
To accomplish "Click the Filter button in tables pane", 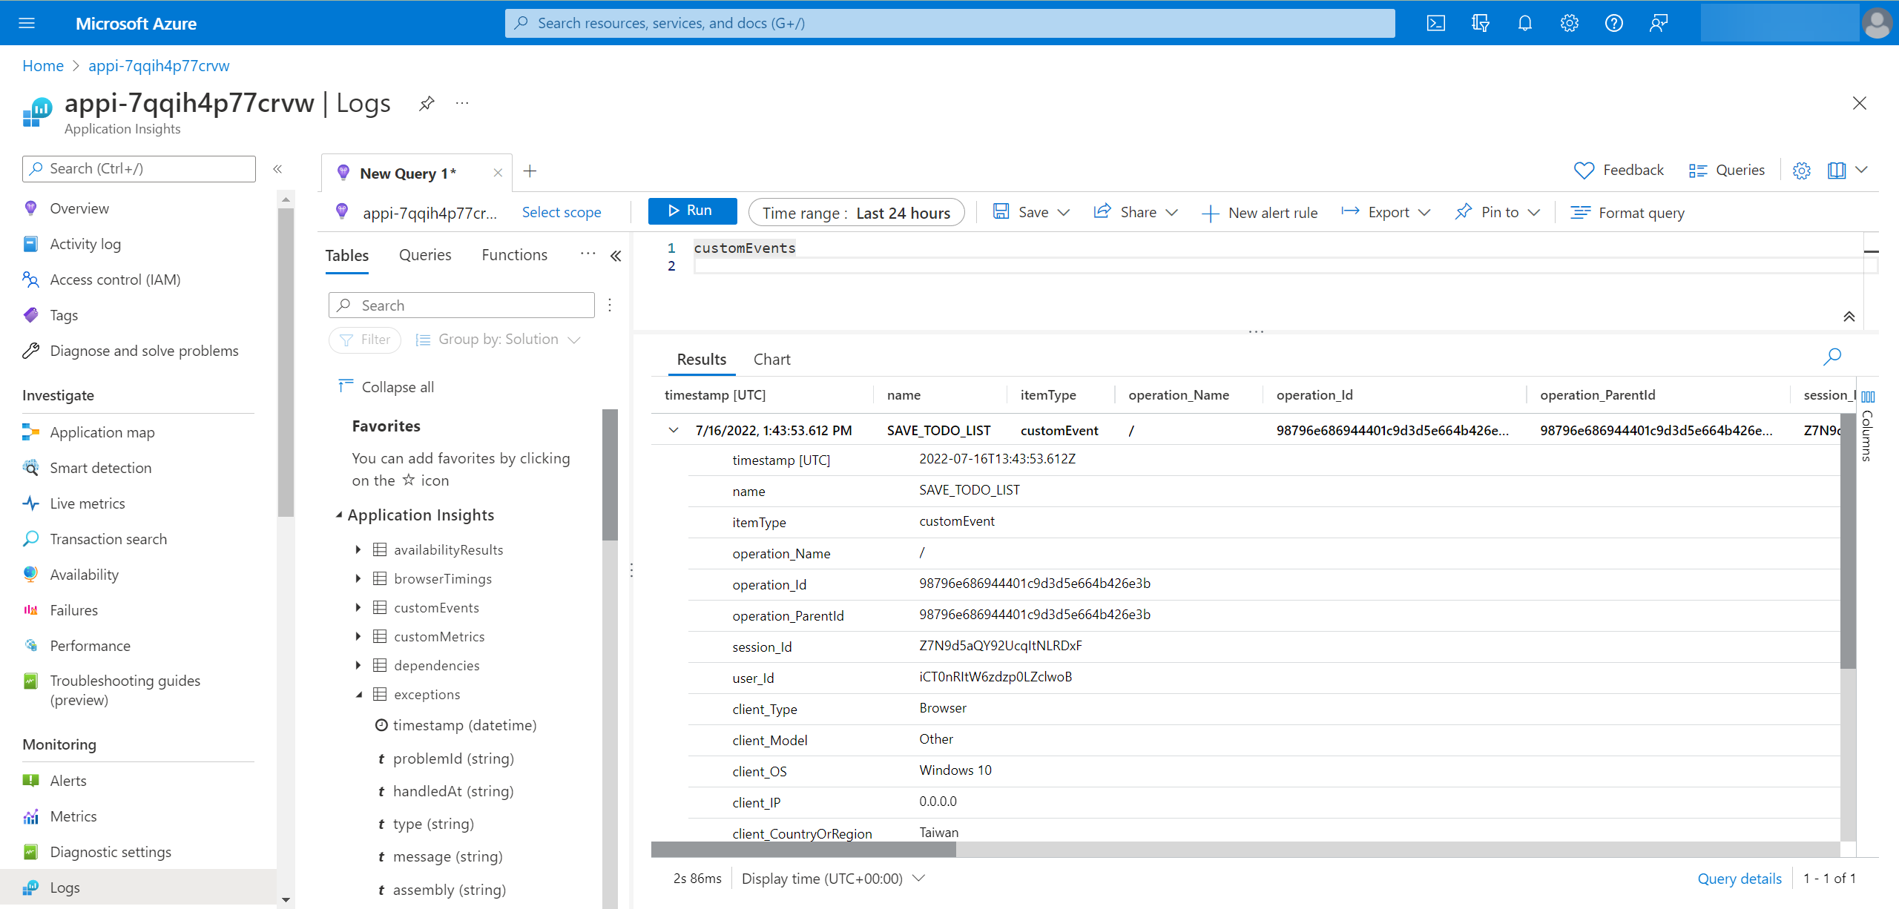I will (365, 340).
